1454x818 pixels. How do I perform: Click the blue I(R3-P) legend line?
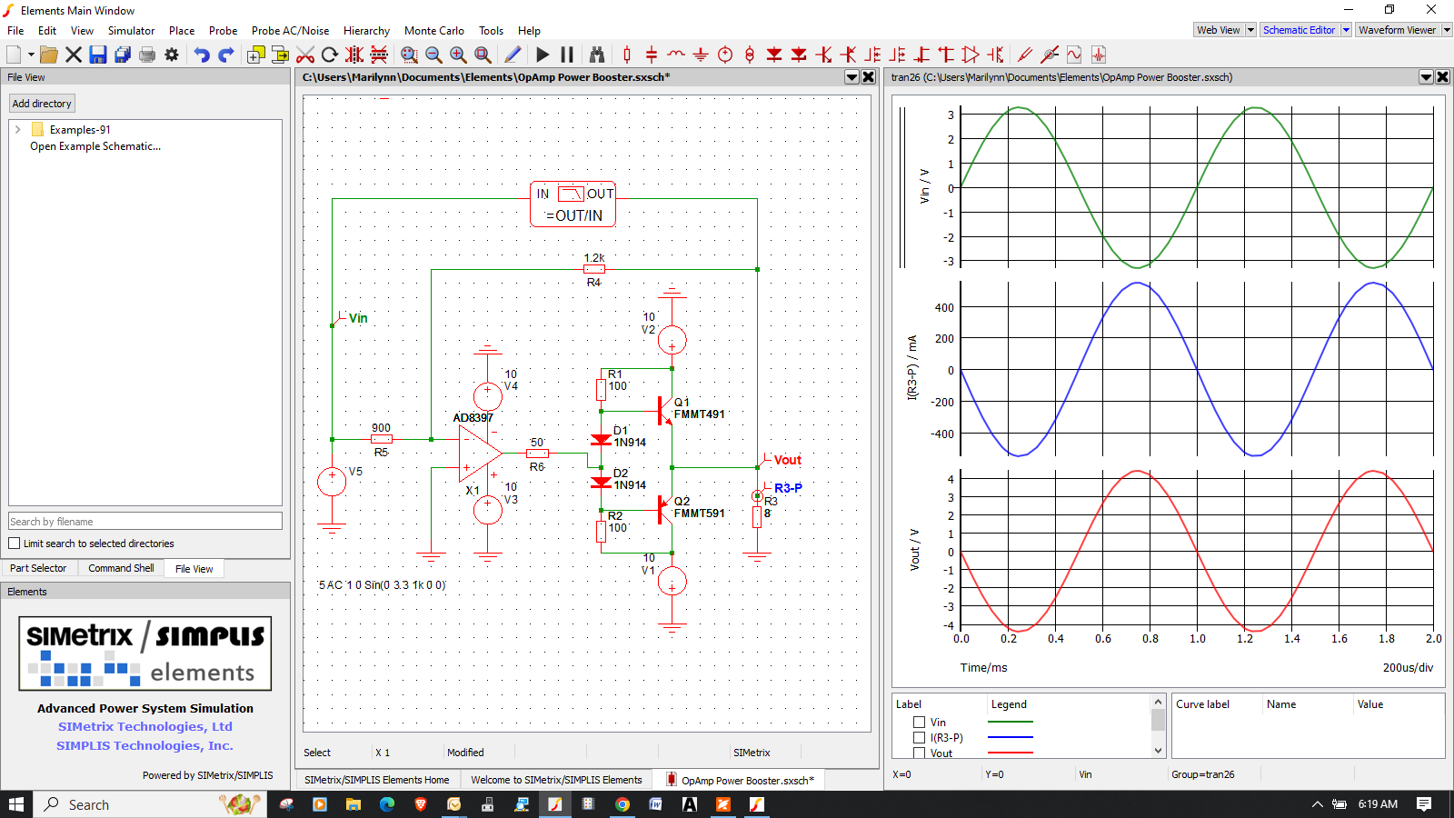tap(1011, 738)
